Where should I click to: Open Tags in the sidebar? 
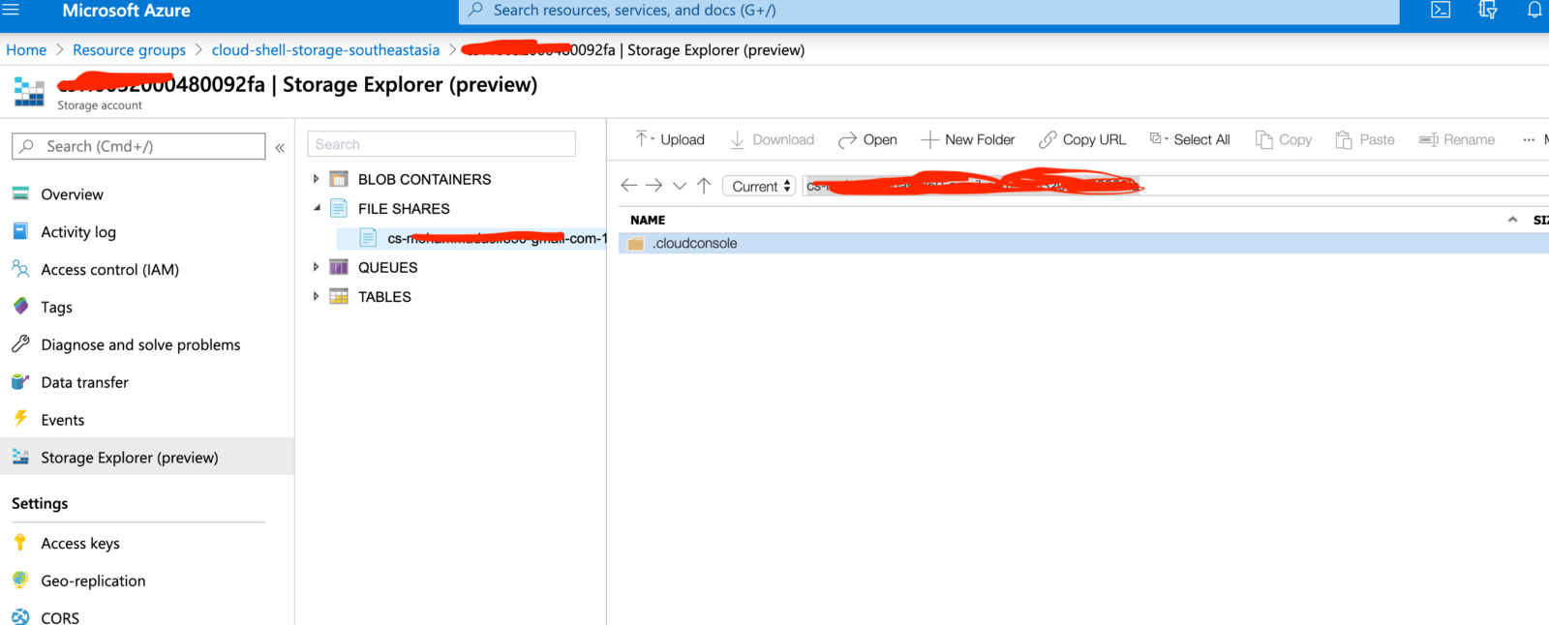pos(56,308)
